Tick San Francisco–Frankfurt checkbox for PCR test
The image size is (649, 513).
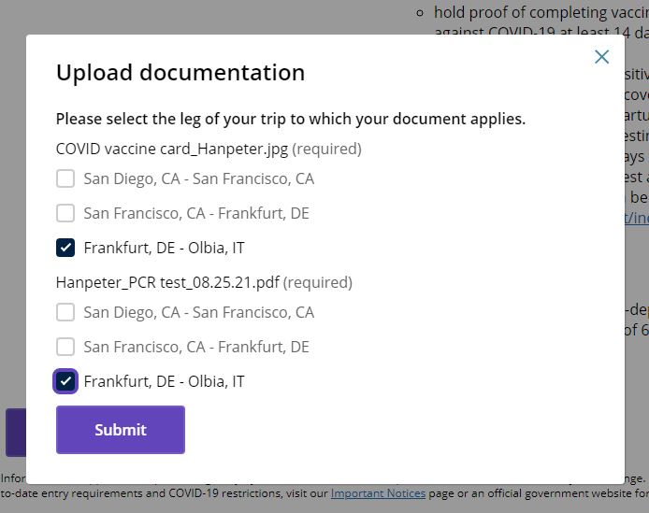click(x=65, y=347)
